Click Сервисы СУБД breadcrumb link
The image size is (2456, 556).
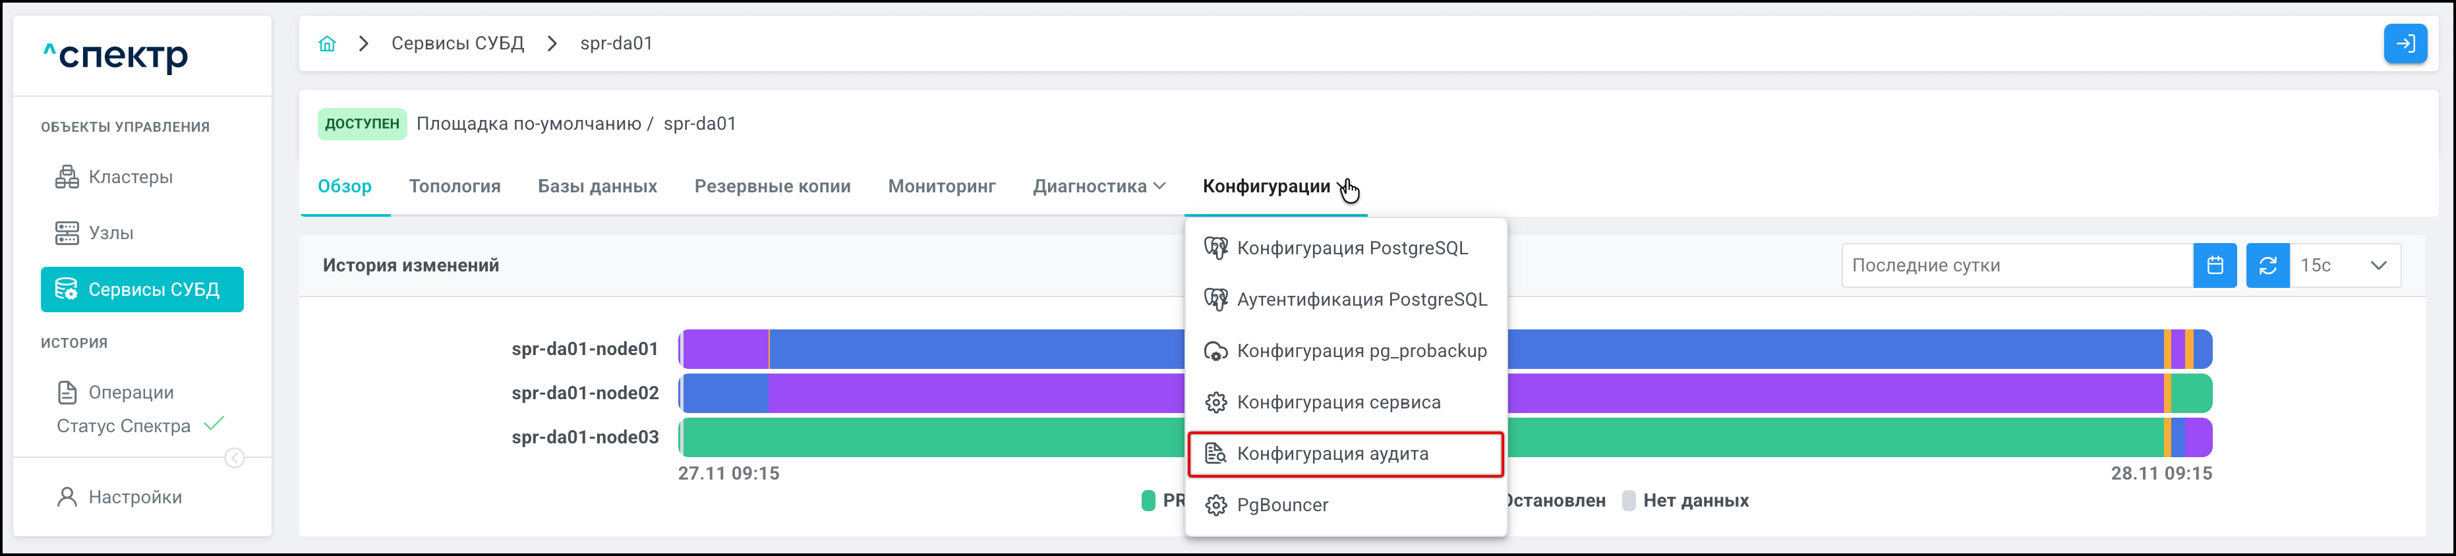pos(457,43)
